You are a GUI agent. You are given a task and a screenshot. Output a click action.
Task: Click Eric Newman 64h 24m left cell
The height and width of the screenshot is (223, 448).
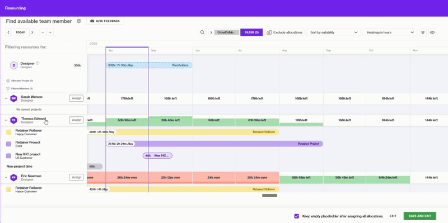coord(388,178)
